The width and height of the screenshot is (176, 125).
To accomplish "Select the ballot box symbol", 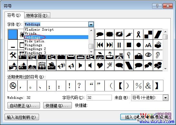I will click(x=158, y=45).
